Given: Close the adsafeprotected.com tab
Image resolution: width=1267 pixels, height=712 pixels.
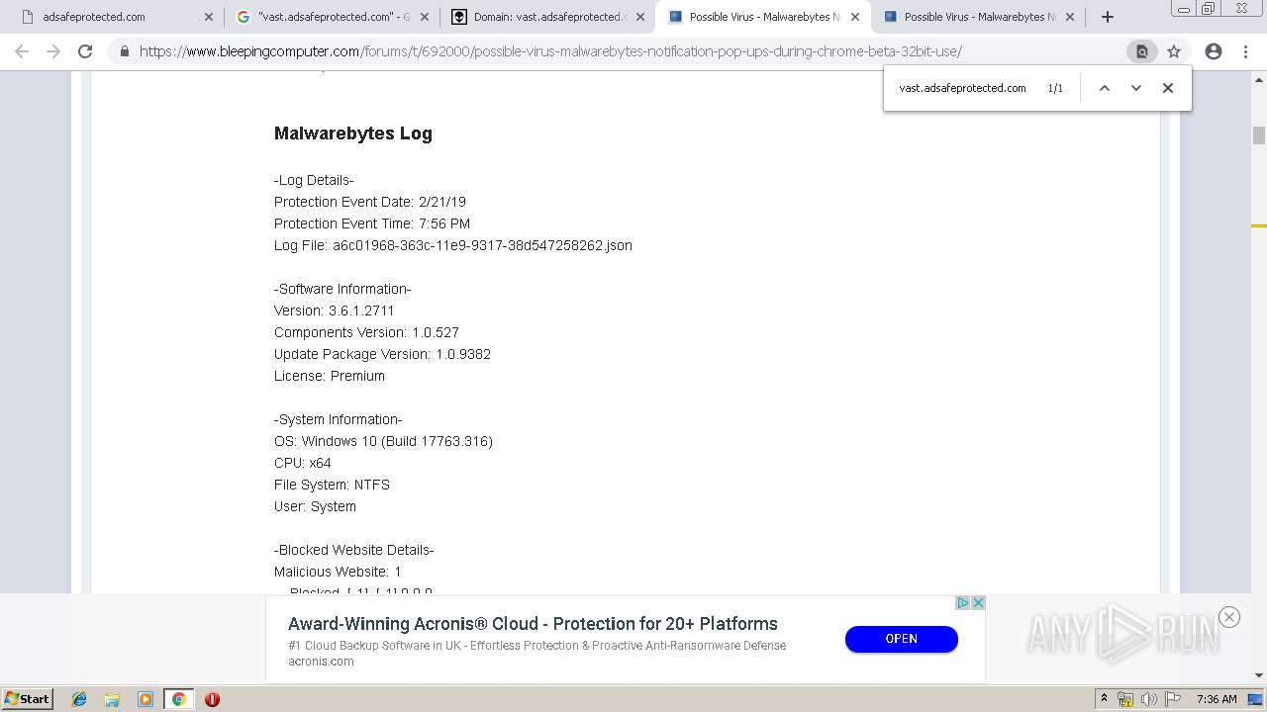Looking at the screenshot, I should click(208, 17).
